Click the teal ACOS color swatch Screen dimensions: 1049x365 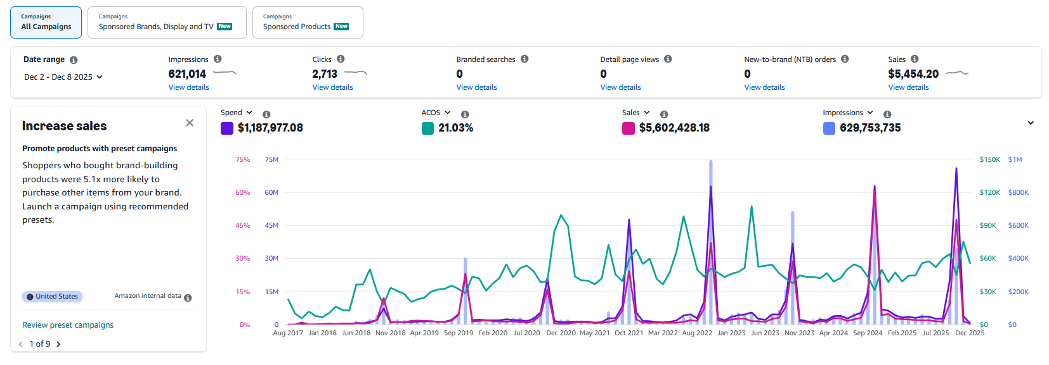(x=427, y=128)
